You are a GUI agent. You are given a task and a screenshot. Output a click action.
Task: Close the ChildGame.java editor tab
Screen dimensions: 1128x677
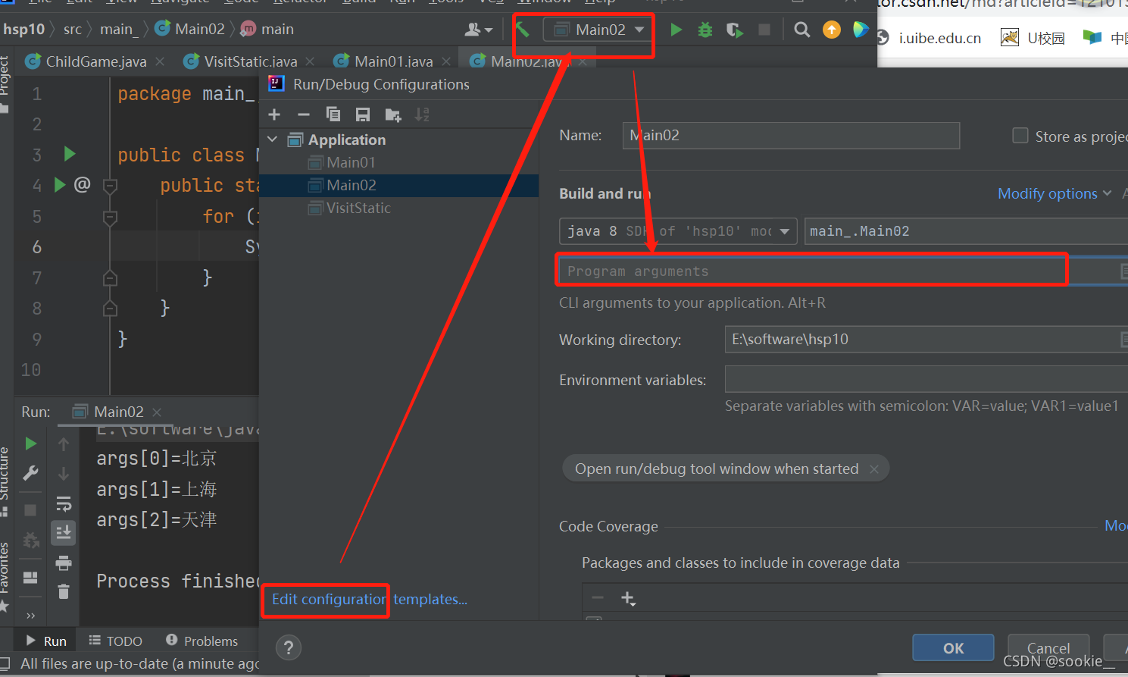[x=160, y=61]
